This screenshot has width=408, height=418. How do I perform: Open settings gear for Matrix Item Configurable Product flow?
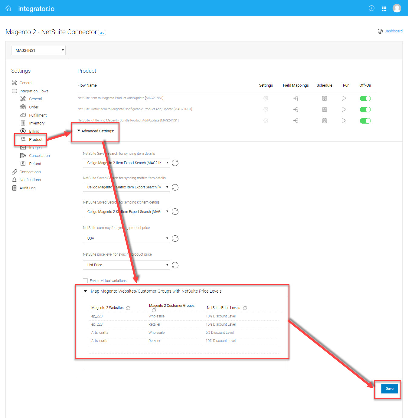[x=266, y=109]
